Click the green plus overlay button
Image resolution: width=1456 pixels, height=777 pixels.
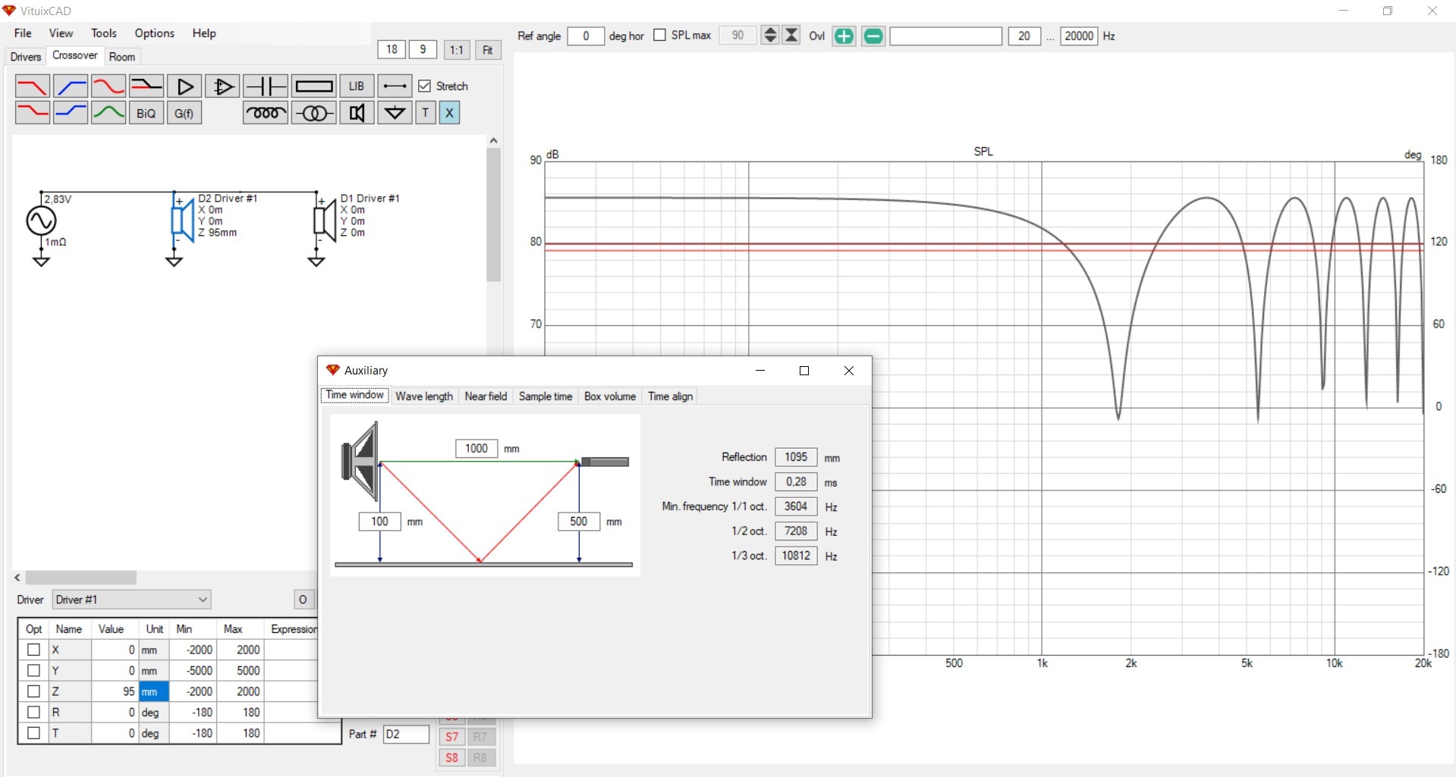[844, 36]
